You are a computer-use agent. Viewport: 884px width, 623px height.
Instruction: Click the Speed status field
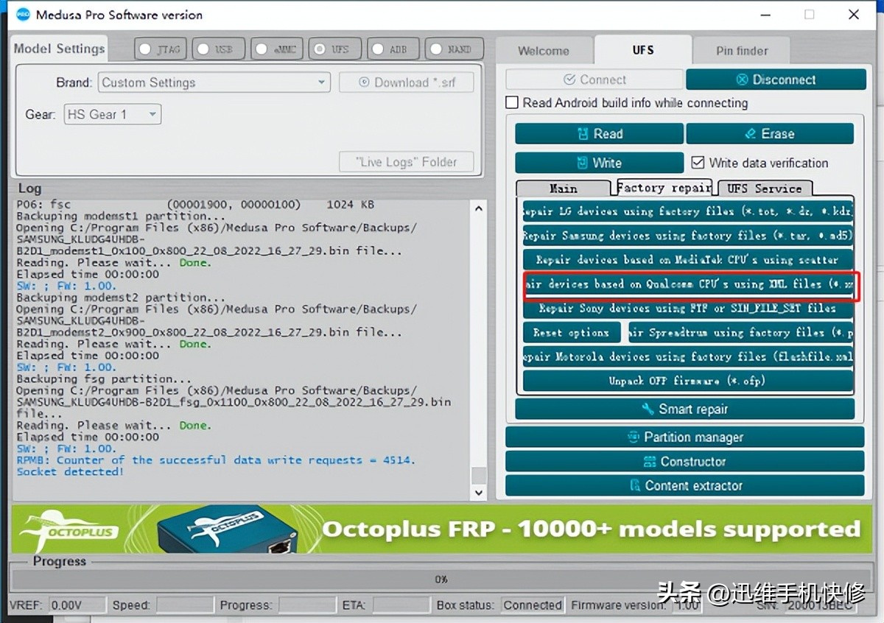185,605
